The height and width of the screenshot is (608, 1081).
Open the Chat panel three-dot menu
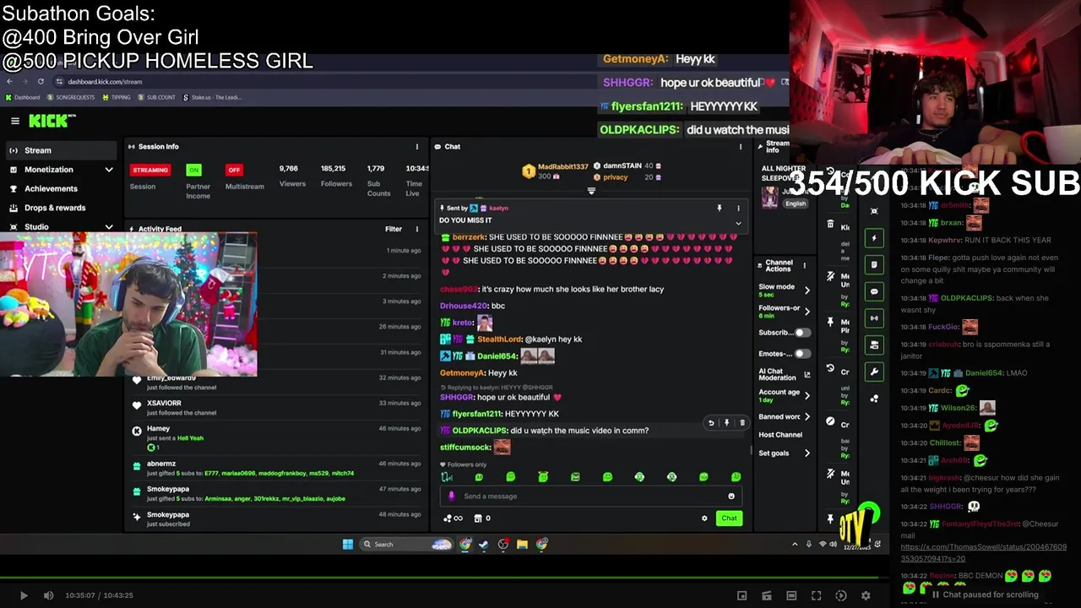point(741,147)
